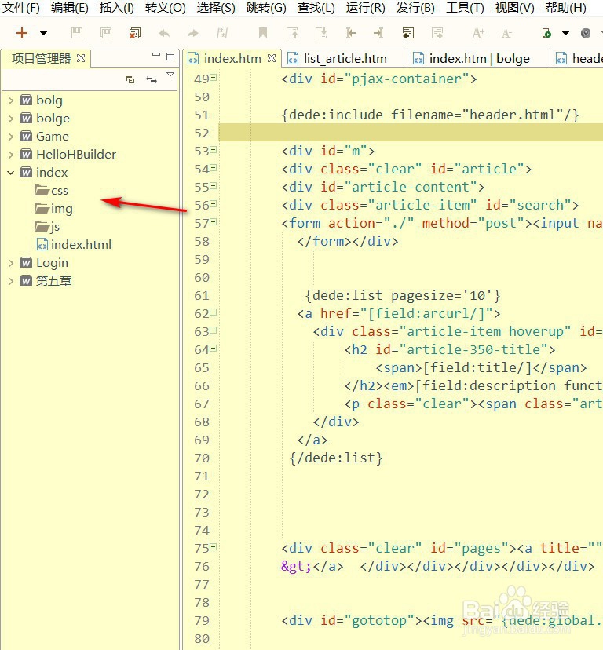Open the 转义(O) menu
Viewport: 603px width, 650px height.
[165, 8]
